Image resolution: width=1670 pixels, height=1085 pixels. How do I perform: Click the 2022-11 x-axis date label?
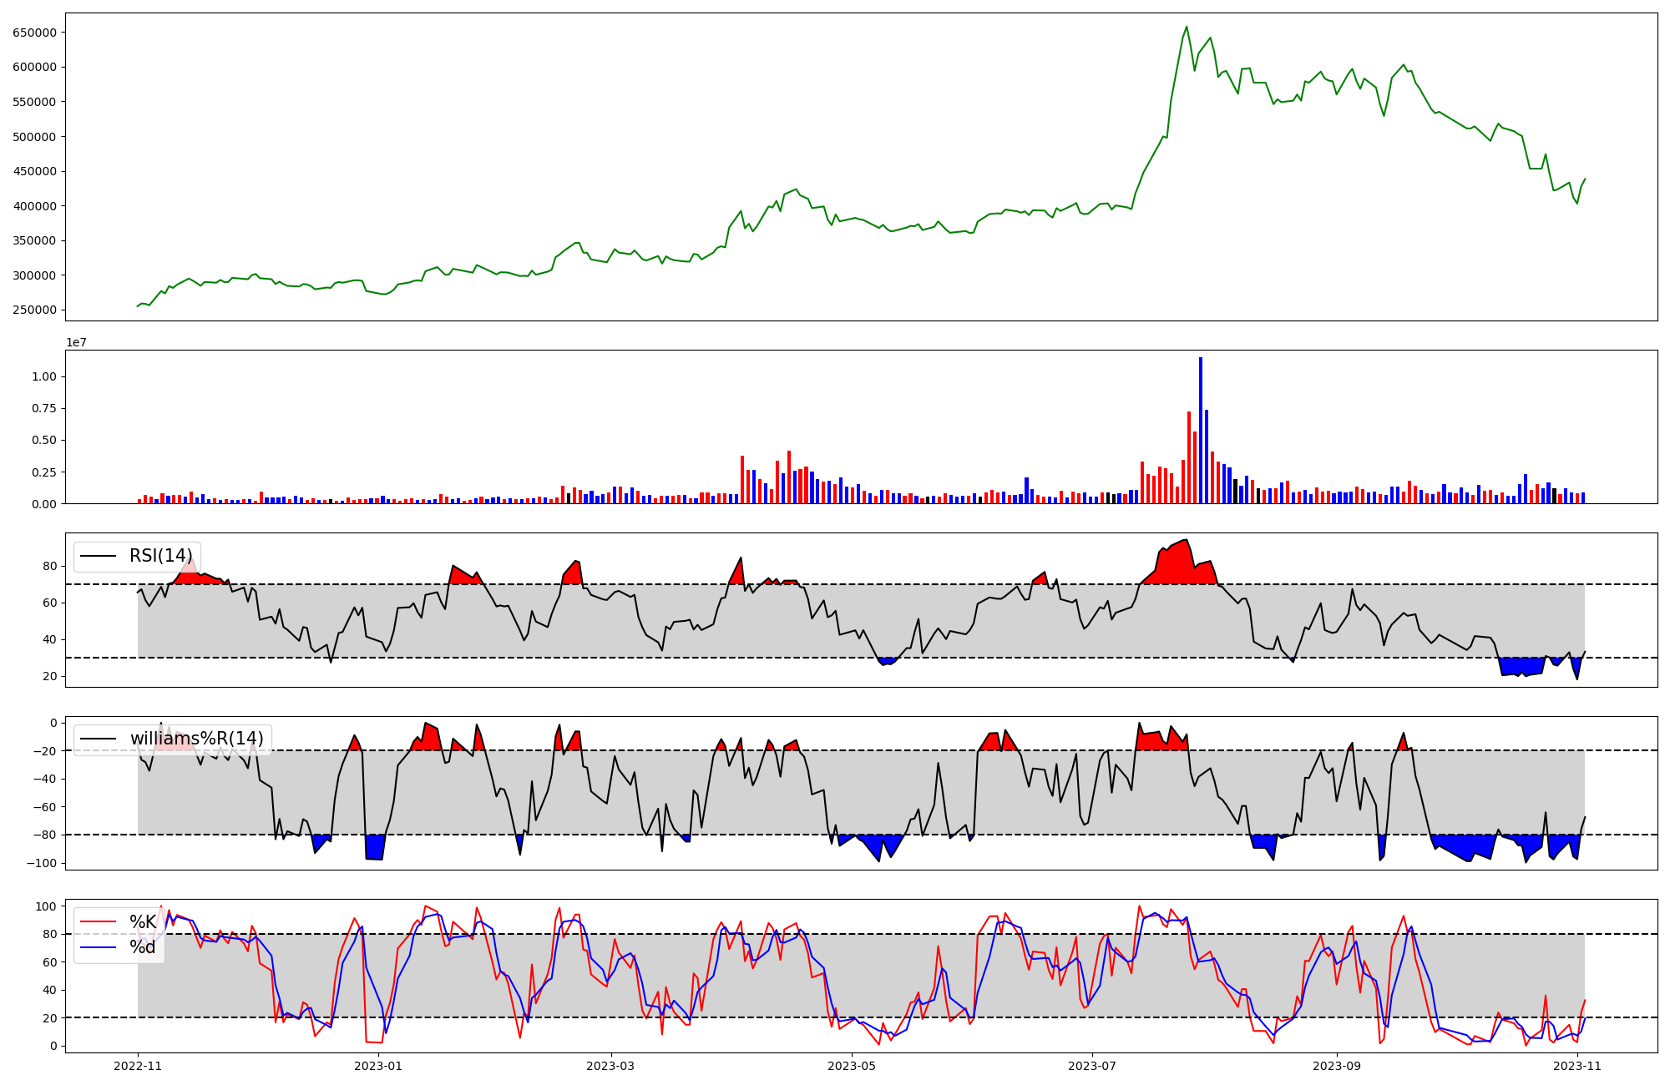tap(138, 1066)
